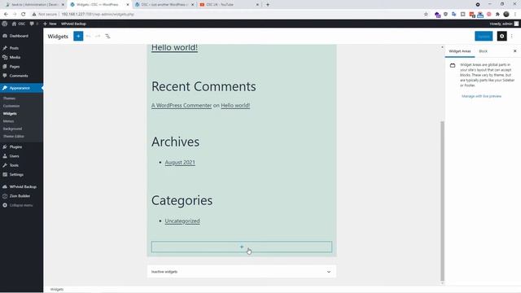Open the Extensions puzzle icon
This screenshot has height=293, width=521.
click(x=497, y=15)
